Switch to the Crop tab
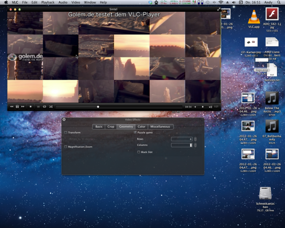The height and width of the screenshot is (228, 285). [x=111, y=127]
